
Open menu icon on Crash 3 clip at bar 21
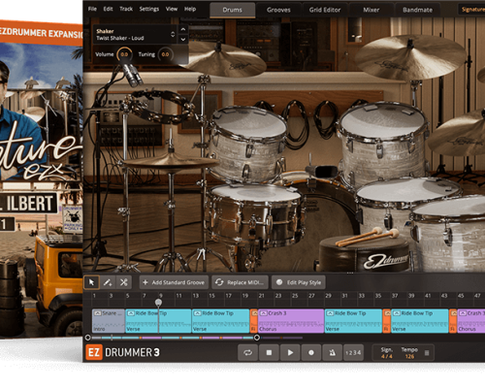point(264,313)
